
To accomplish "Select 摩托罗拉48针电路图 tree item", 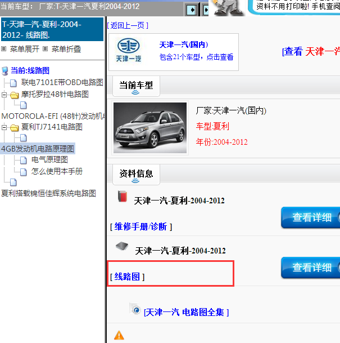I will point(55,95).
